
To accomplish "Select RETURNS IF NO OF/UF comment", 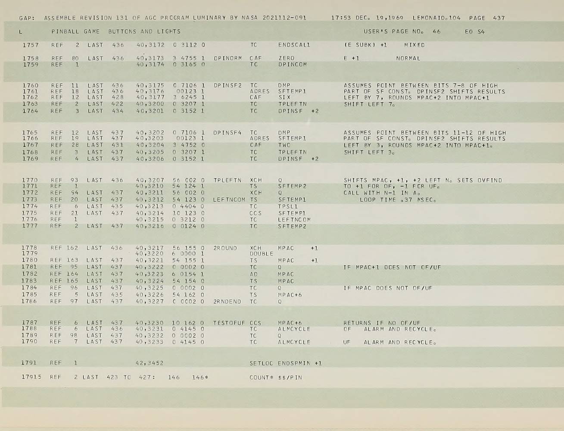I will click(x=382, y=323).
